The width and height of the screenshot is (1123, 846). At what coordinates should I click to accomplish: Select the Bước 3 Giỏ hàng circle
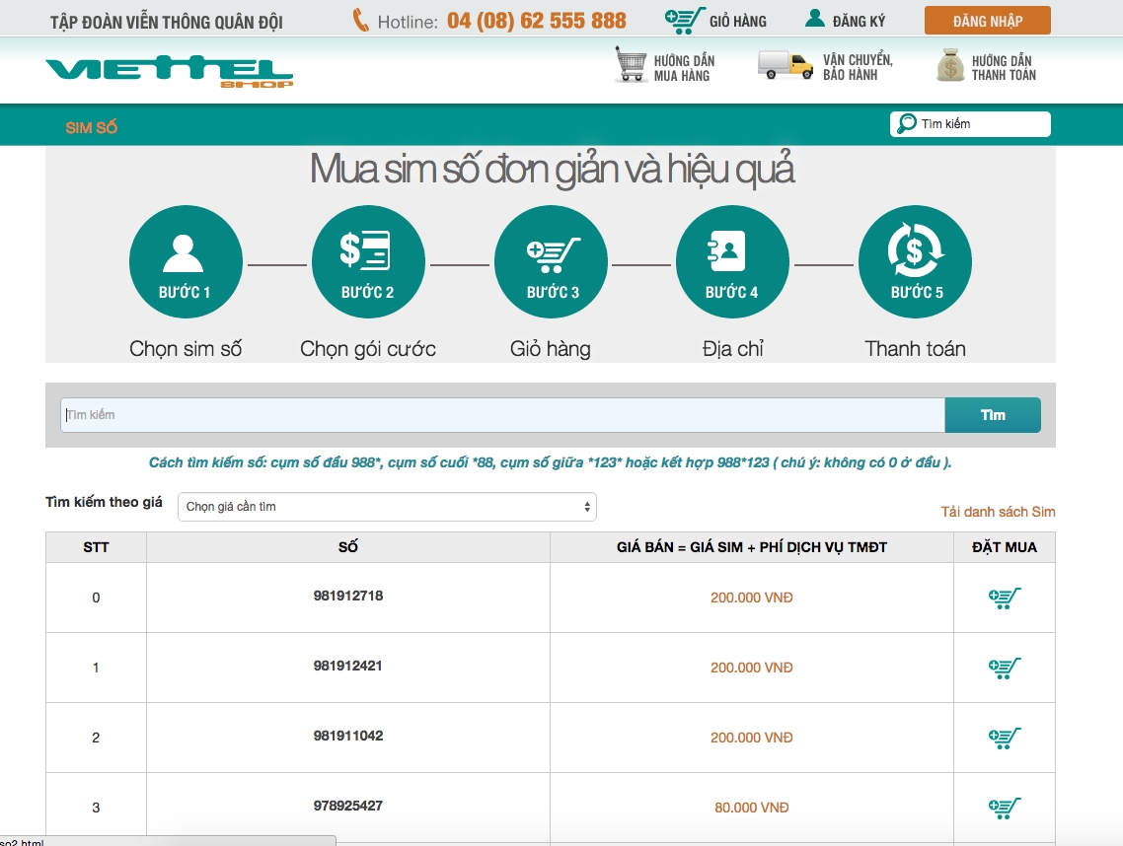551,262
